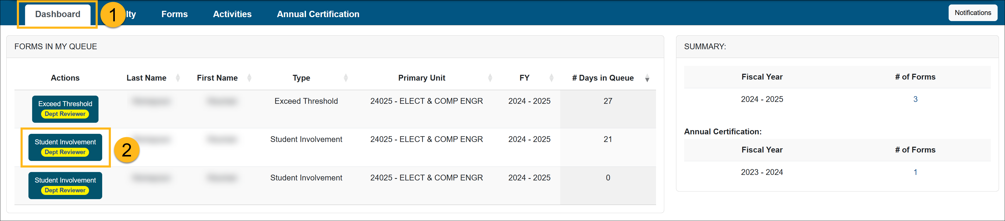Go to the Activities tab

point(232,14)
